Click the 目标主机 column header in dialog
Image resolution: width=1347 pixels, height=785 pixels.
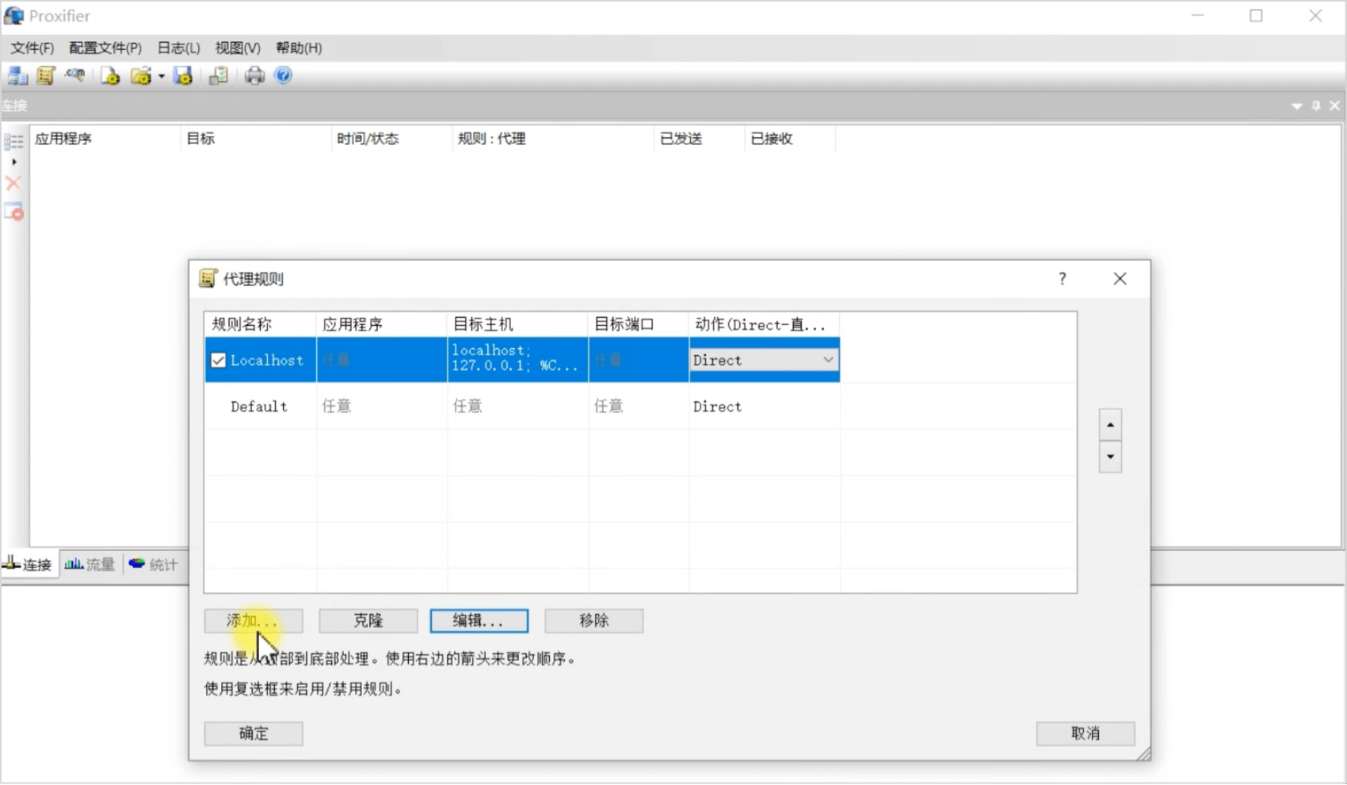pyautogui.click(x=517, y=324)
